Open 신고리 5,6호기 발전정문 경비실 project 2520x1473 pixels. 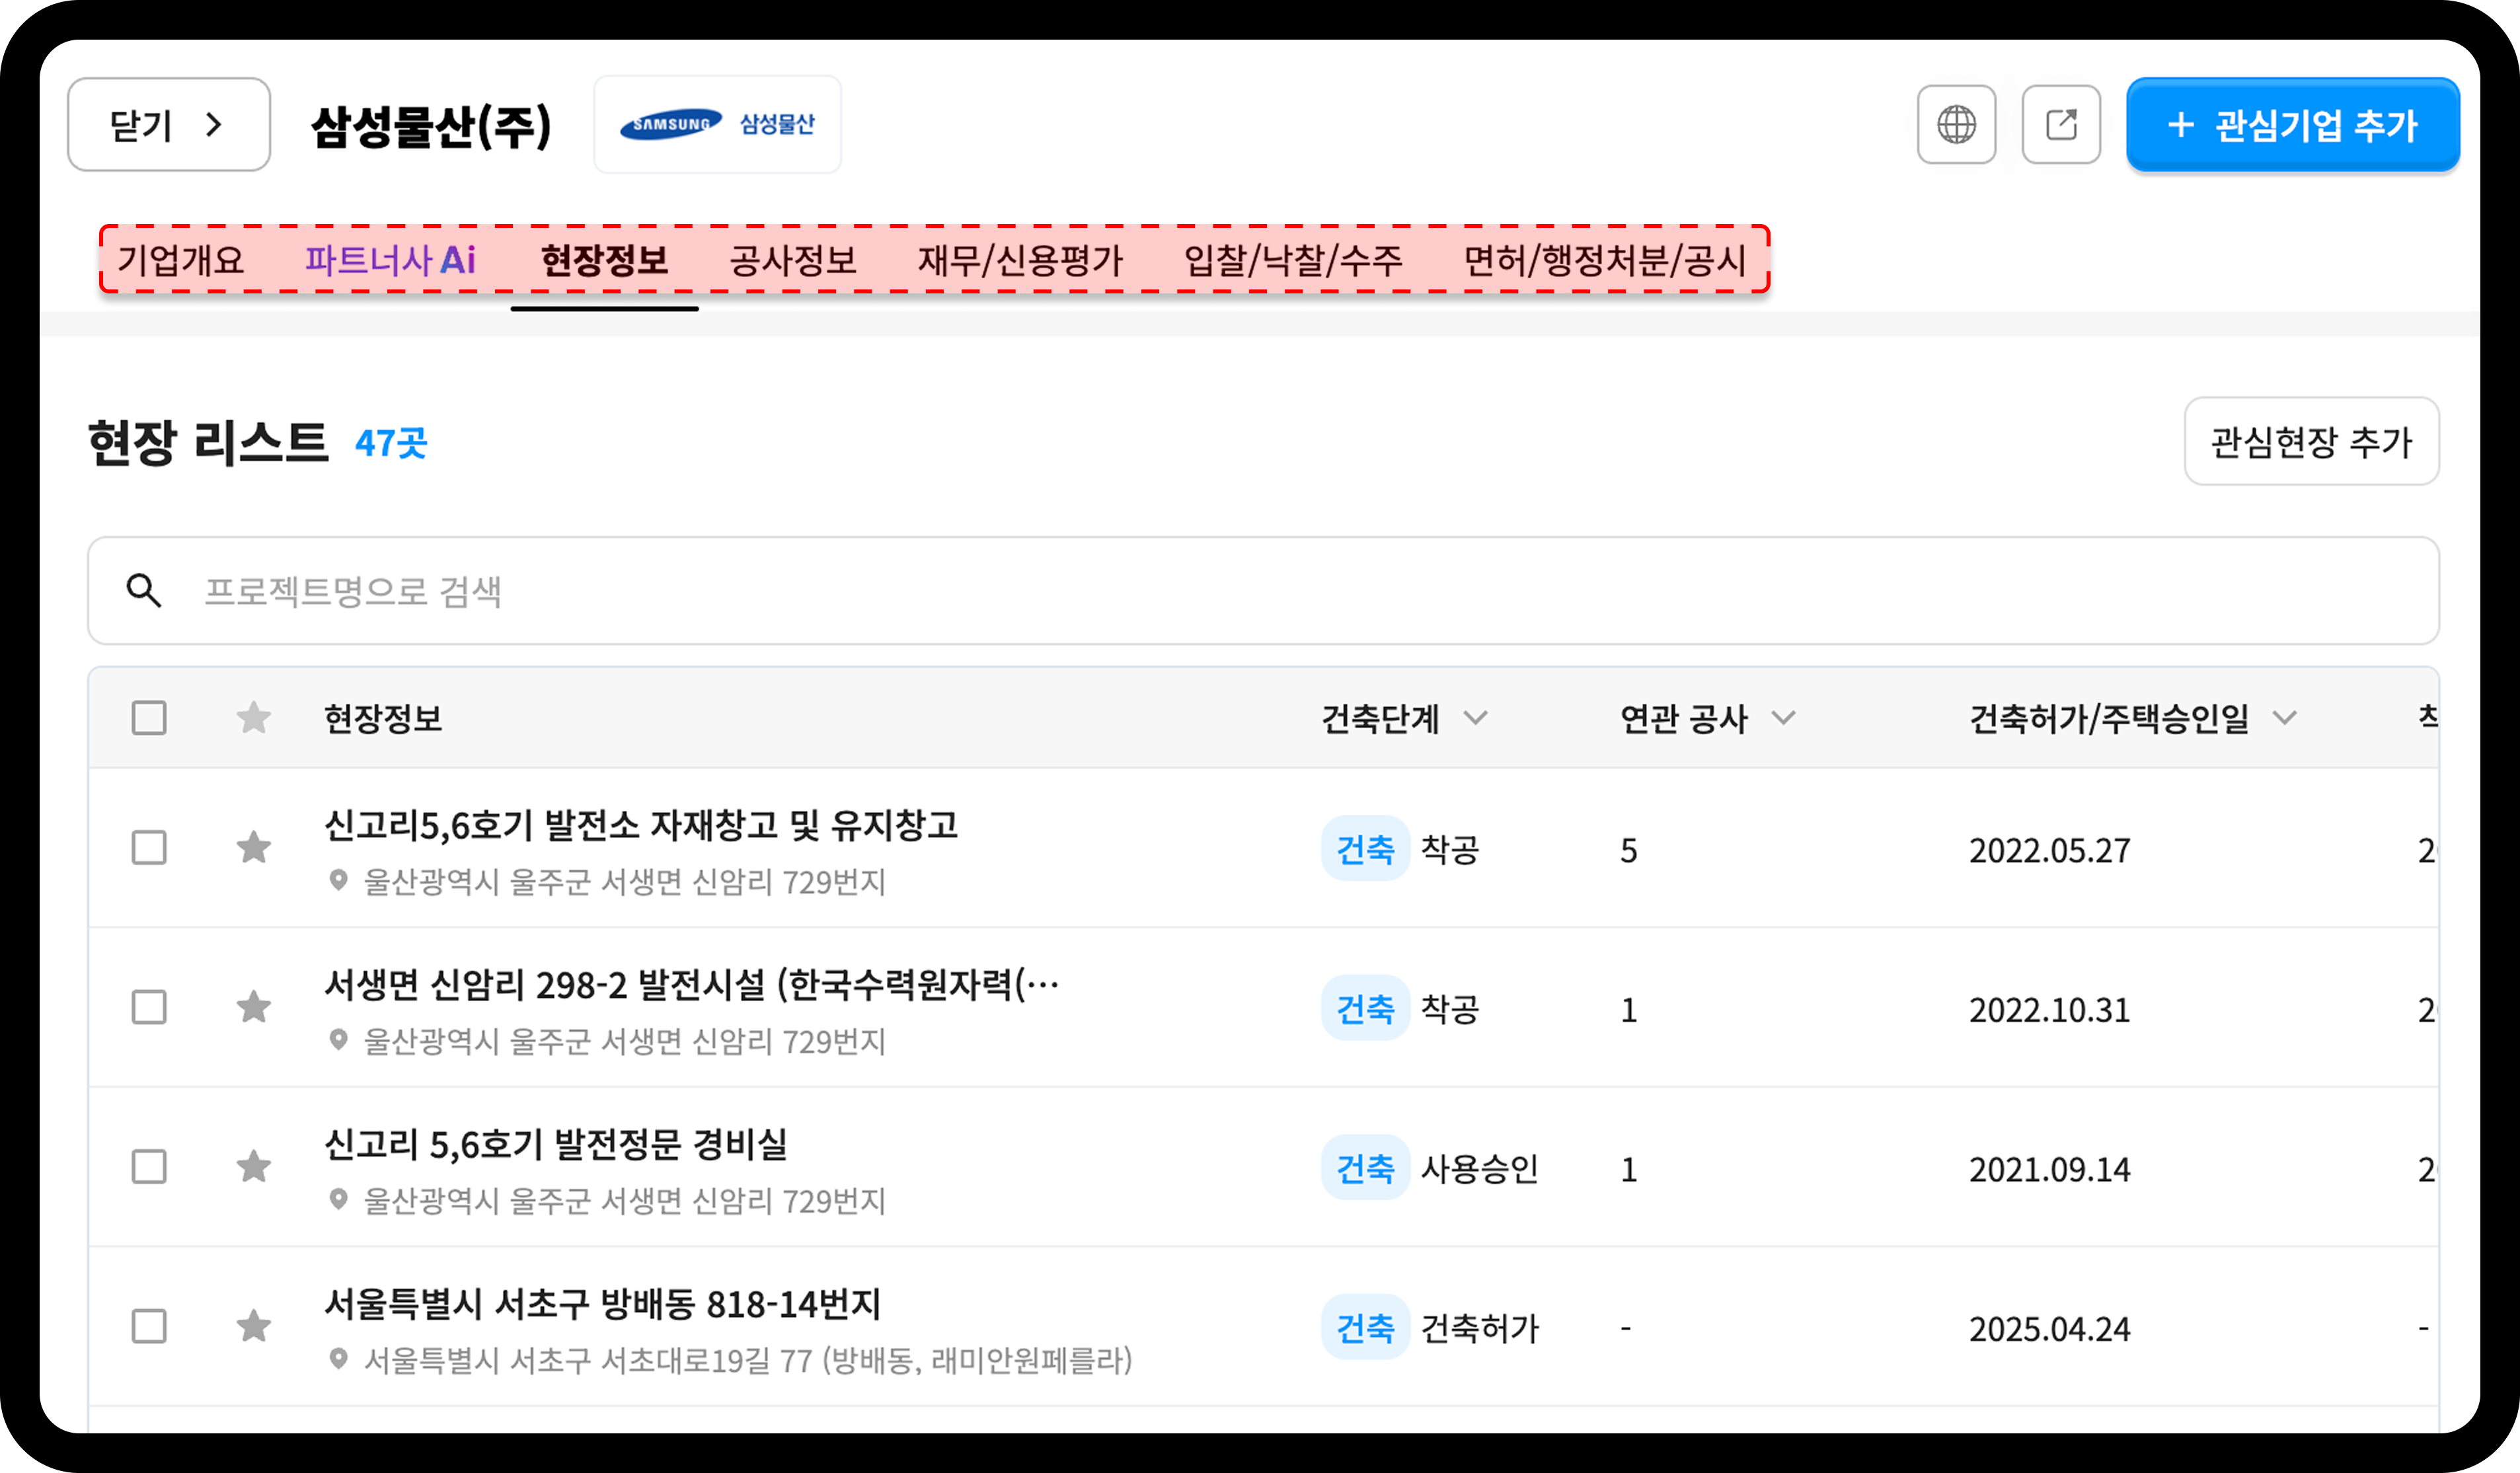tap(556, 1145)
